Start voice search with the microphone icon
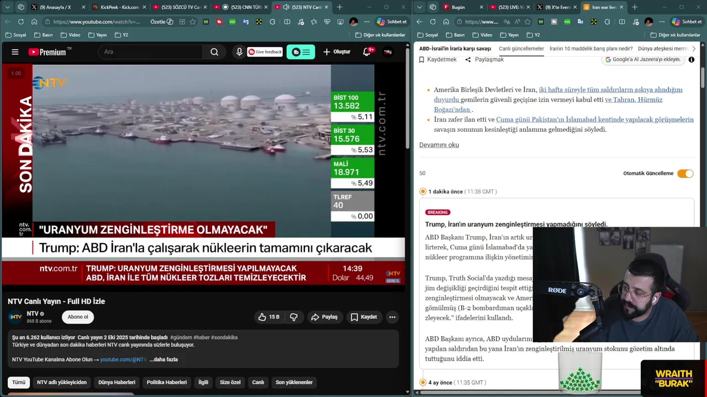The height and width of the screenshot is (397, 707). tap(239, 52)
